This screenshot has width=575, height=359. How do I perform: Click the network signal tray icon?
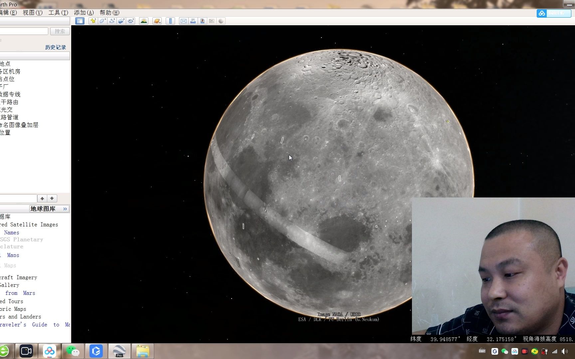click(x=555, y=351)
